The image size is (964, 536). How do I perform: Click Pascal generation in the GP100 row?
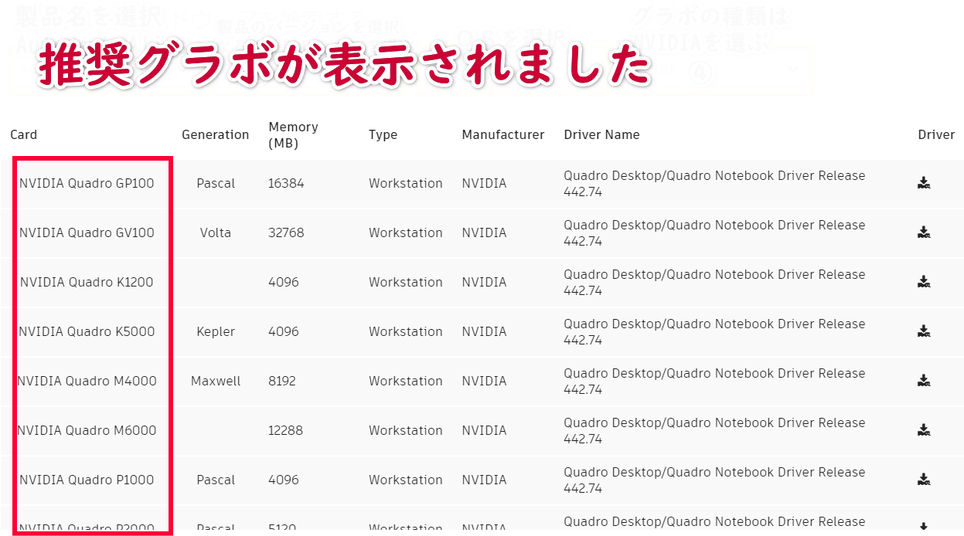coord(216,183)
